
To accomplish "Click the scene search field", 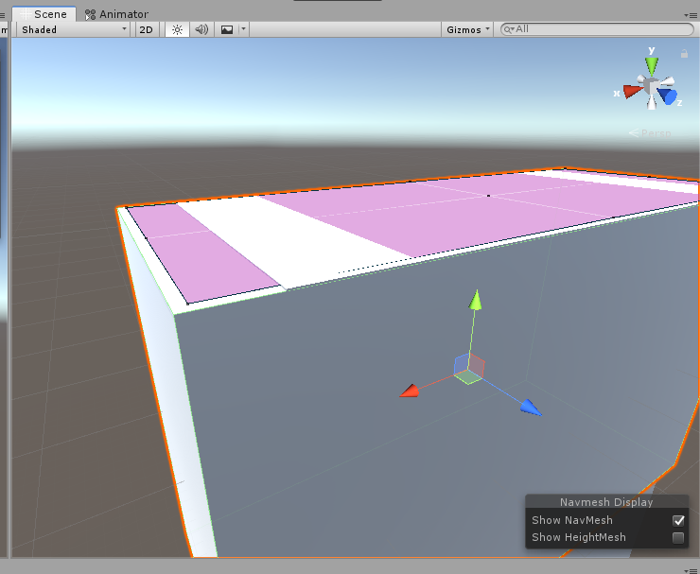I will tap(597, 29).
